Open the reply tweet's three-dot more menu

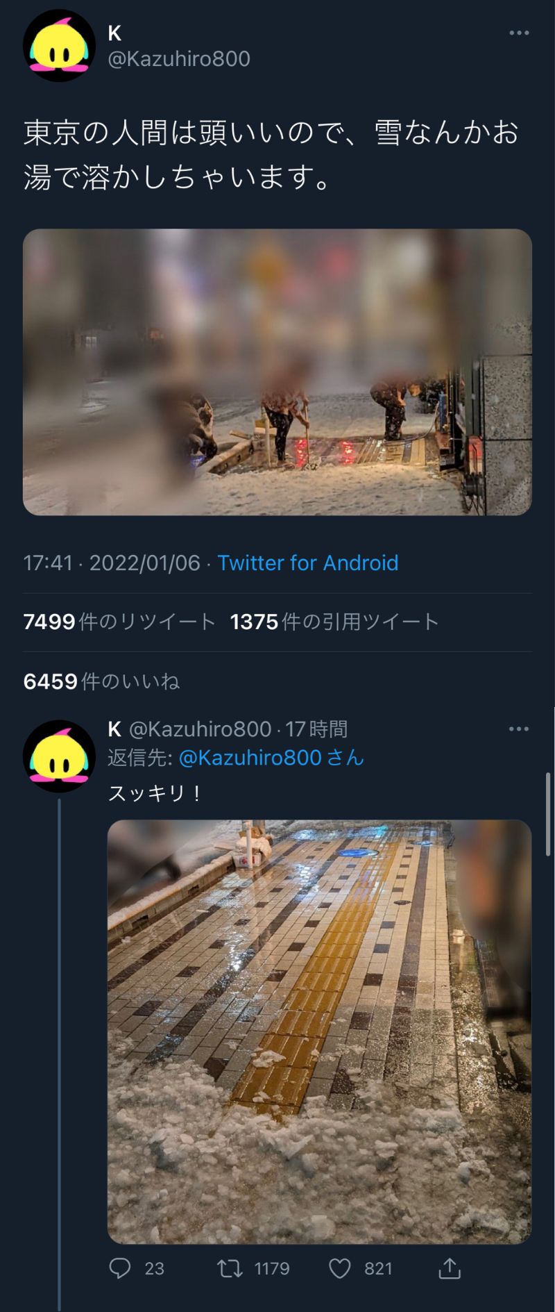coord(519,729)
